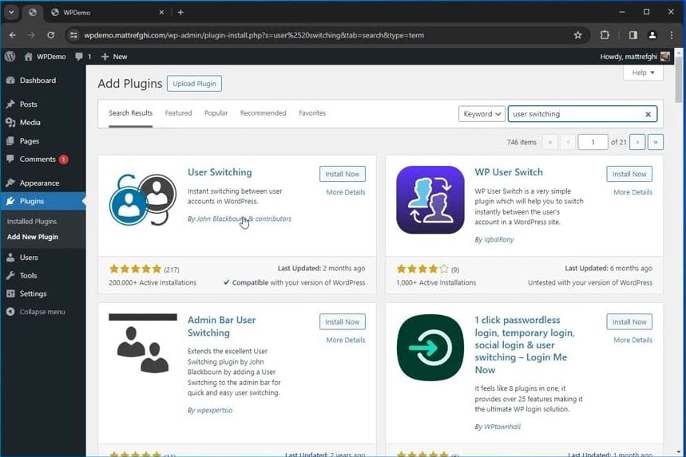The image size is (686, 457).
Task: Open the browser extensions puzzle icon
Action: tap(605, 35)
